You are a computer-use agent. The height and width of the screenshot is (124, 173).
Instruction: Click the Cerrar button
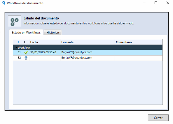click(x=158, y=118)
